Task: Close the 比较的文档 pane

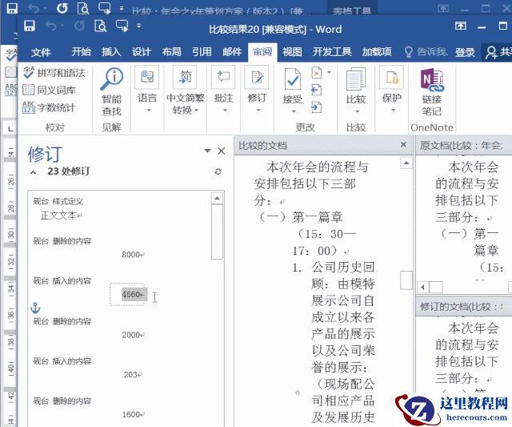Action: click(x=403, y=144)
